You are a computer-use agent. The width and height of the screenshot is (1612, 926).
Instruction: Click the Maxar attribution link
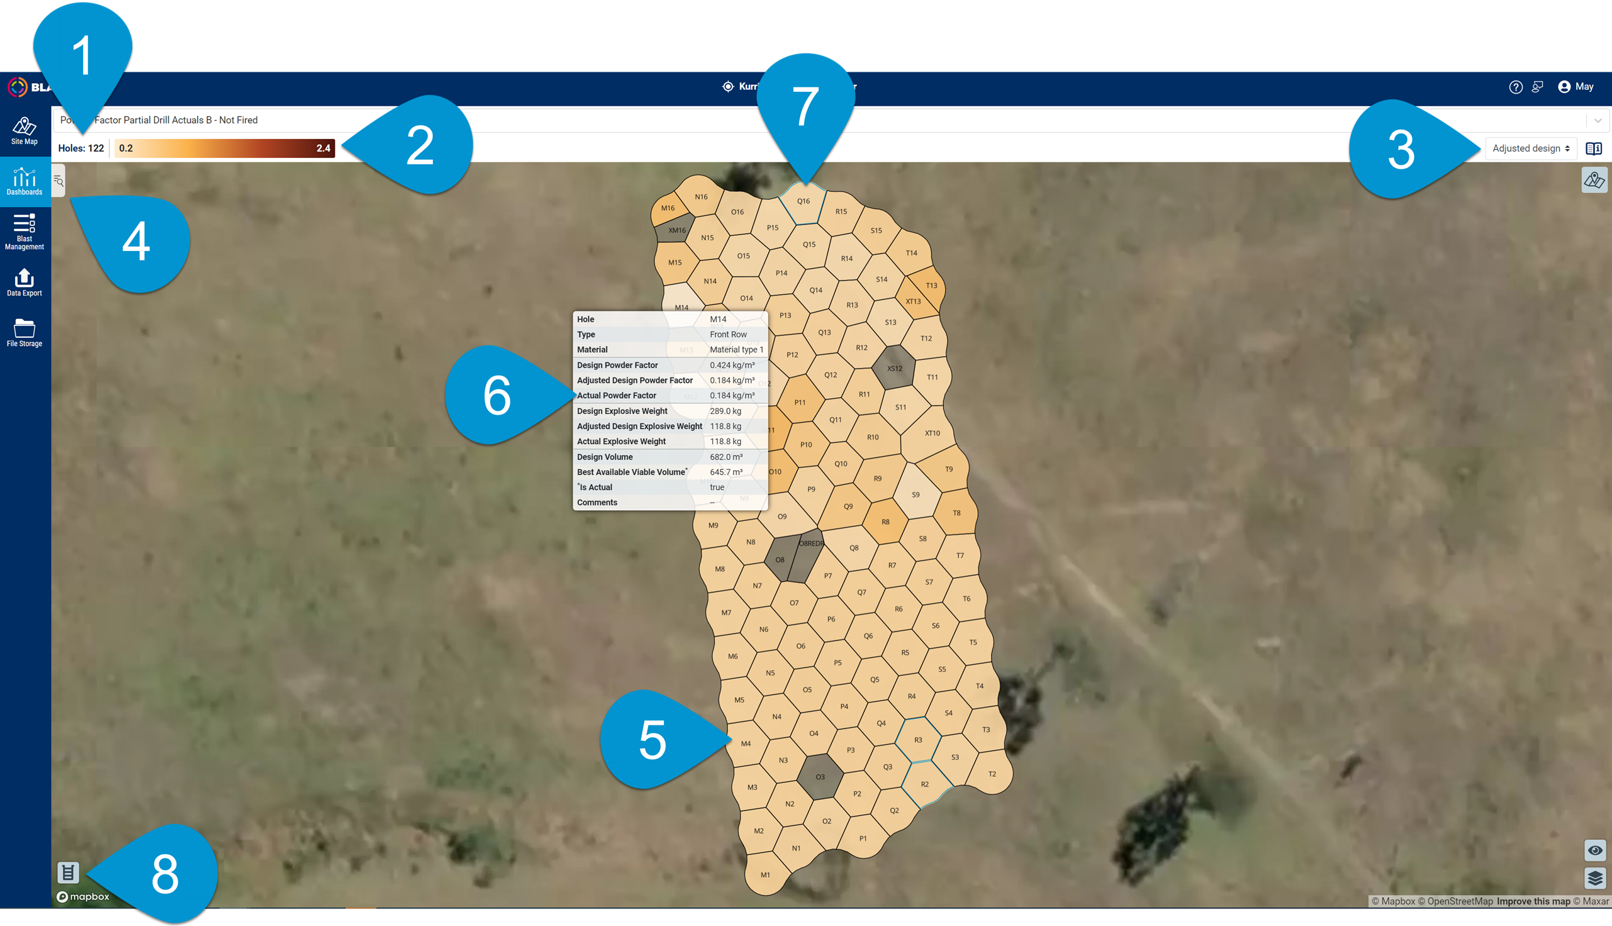1591,901
